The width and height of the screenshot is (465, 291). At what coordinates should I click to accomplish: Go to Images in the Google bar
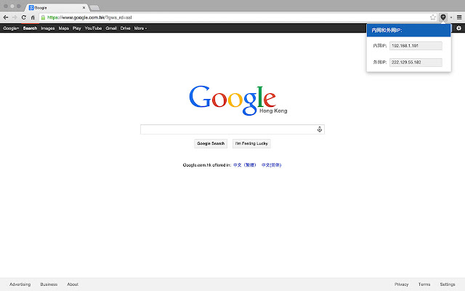point(48,28)
